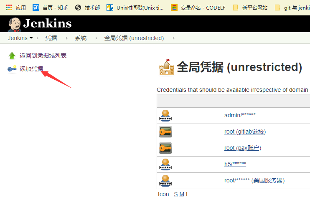
Task: Open 全局凭据 (unrestricted) breadcrumb item
Action: point(134,38)
